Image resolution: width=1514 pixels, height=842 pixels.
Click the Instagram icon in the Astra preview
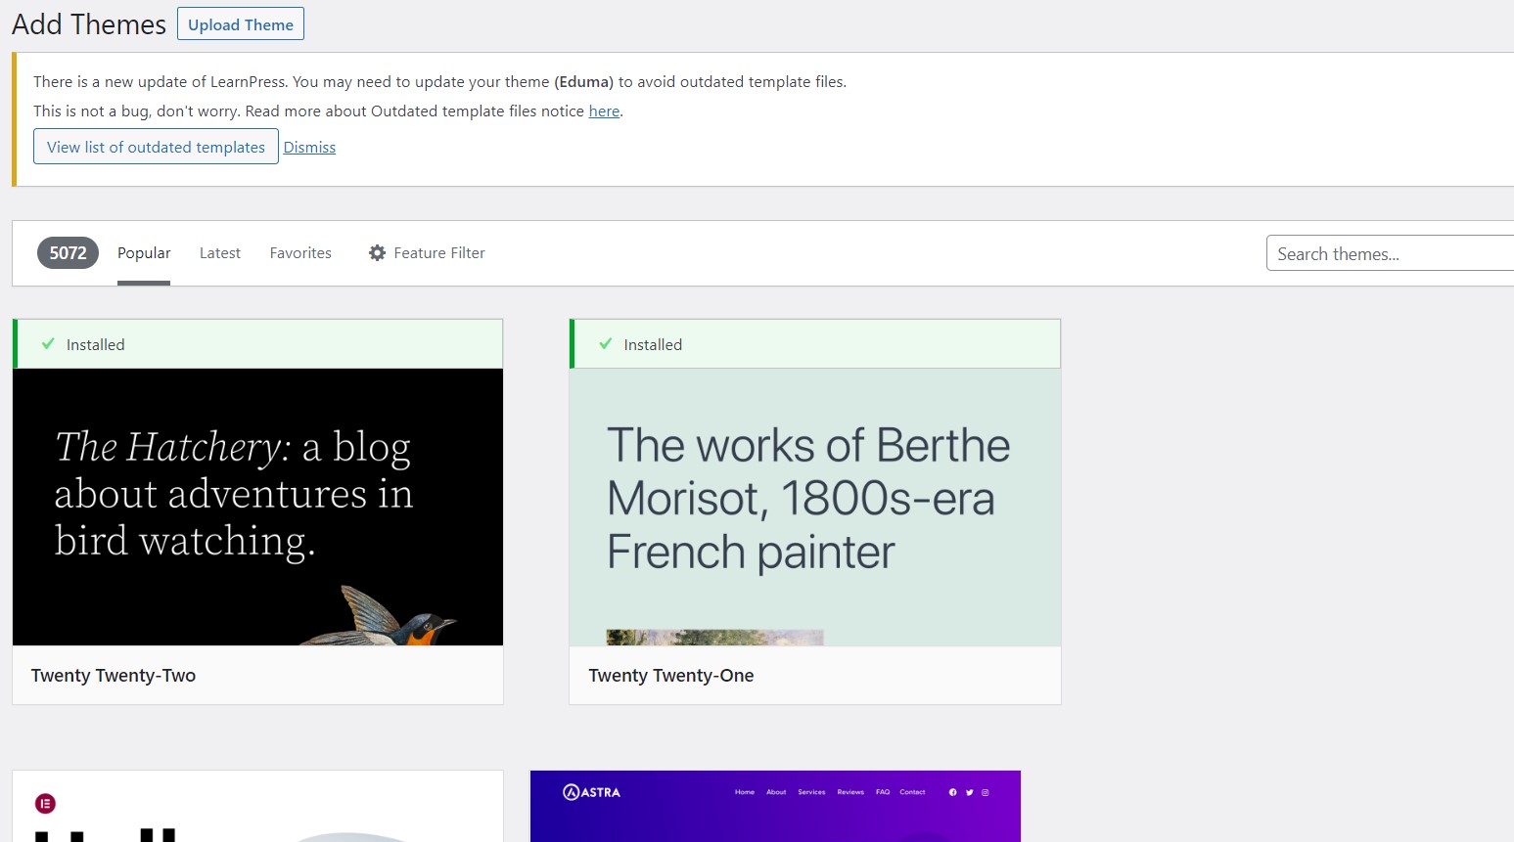coord(986,792)
